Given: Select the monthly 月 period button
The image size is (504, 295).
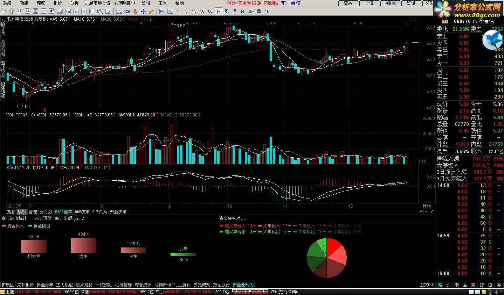Looking at the screenshot, I should click(235, 12).
